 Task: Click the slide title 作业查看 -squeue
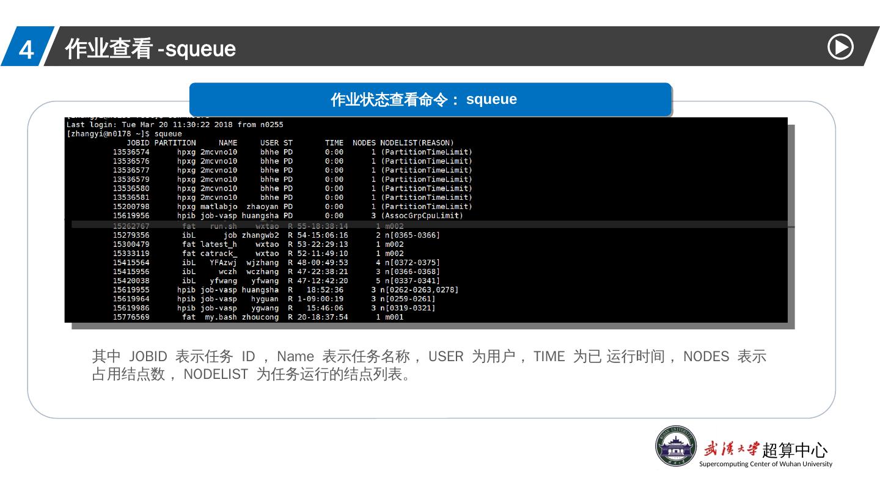[x=150, y=48]
